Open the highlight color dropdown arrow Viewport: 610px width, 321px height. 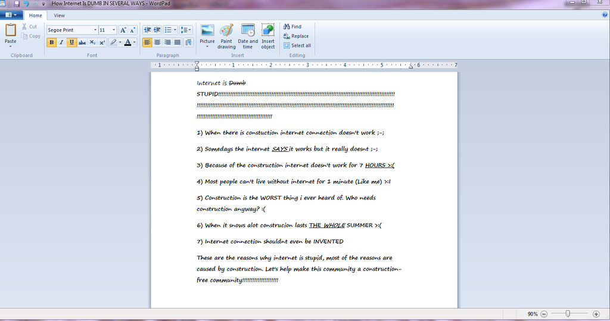pyautogui.click(x=120, y=42)
